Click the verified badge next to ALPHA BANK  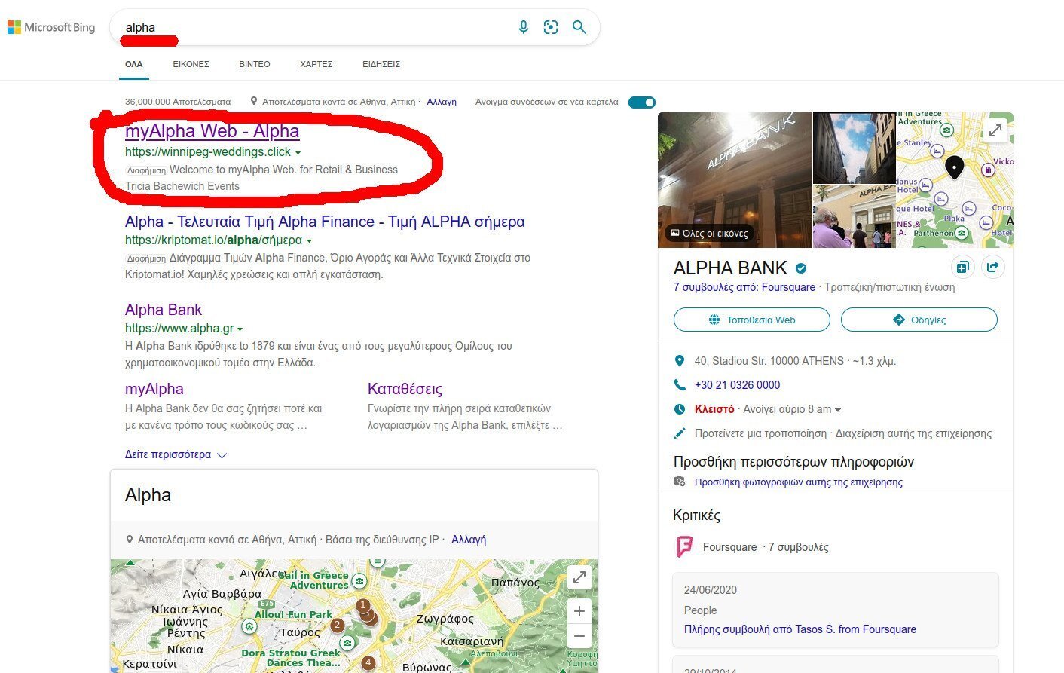pos(801,268)
